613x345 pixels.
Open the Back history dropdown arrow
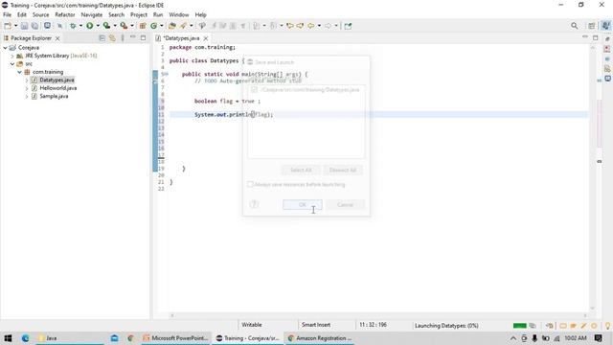[319, 26]
